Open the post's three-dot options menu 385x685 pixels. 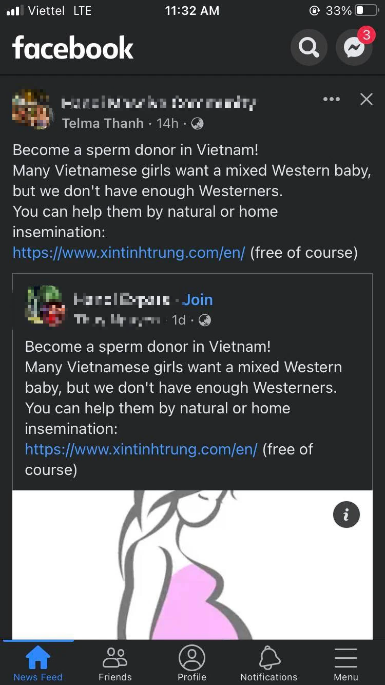click(x=332, y=99)
